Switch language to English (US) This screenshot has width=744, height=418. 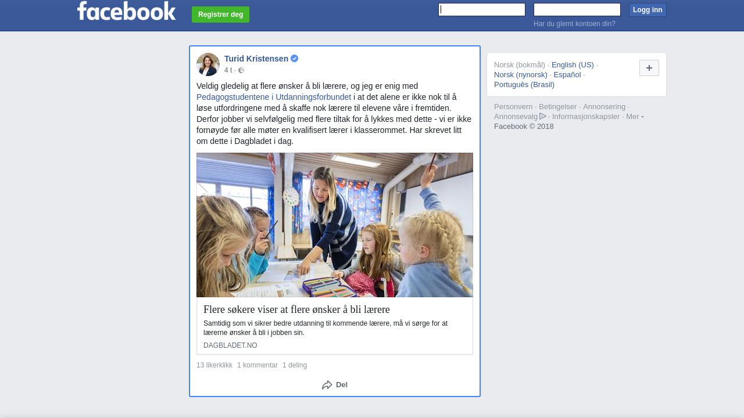(573, 65)
